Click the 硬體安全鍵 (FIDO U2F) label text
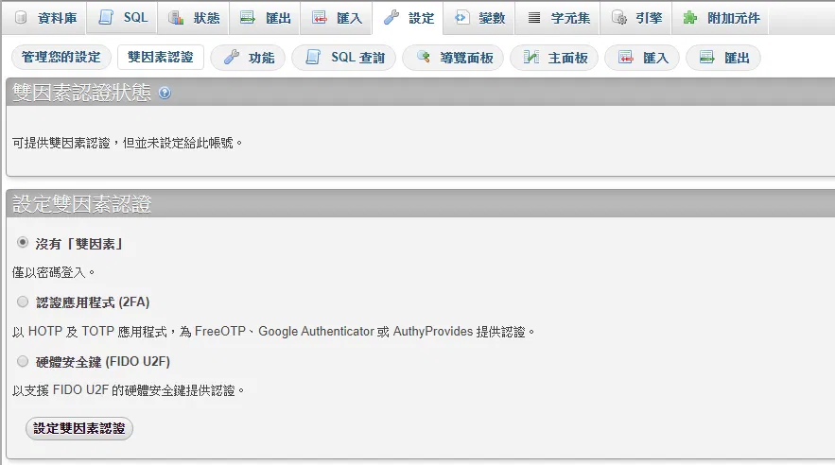Screen dimensions: 835x465 point(103,362)
